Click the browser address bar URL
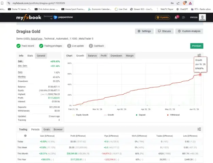The width and height of the screenshot is (213, 163). click(39, 3)
